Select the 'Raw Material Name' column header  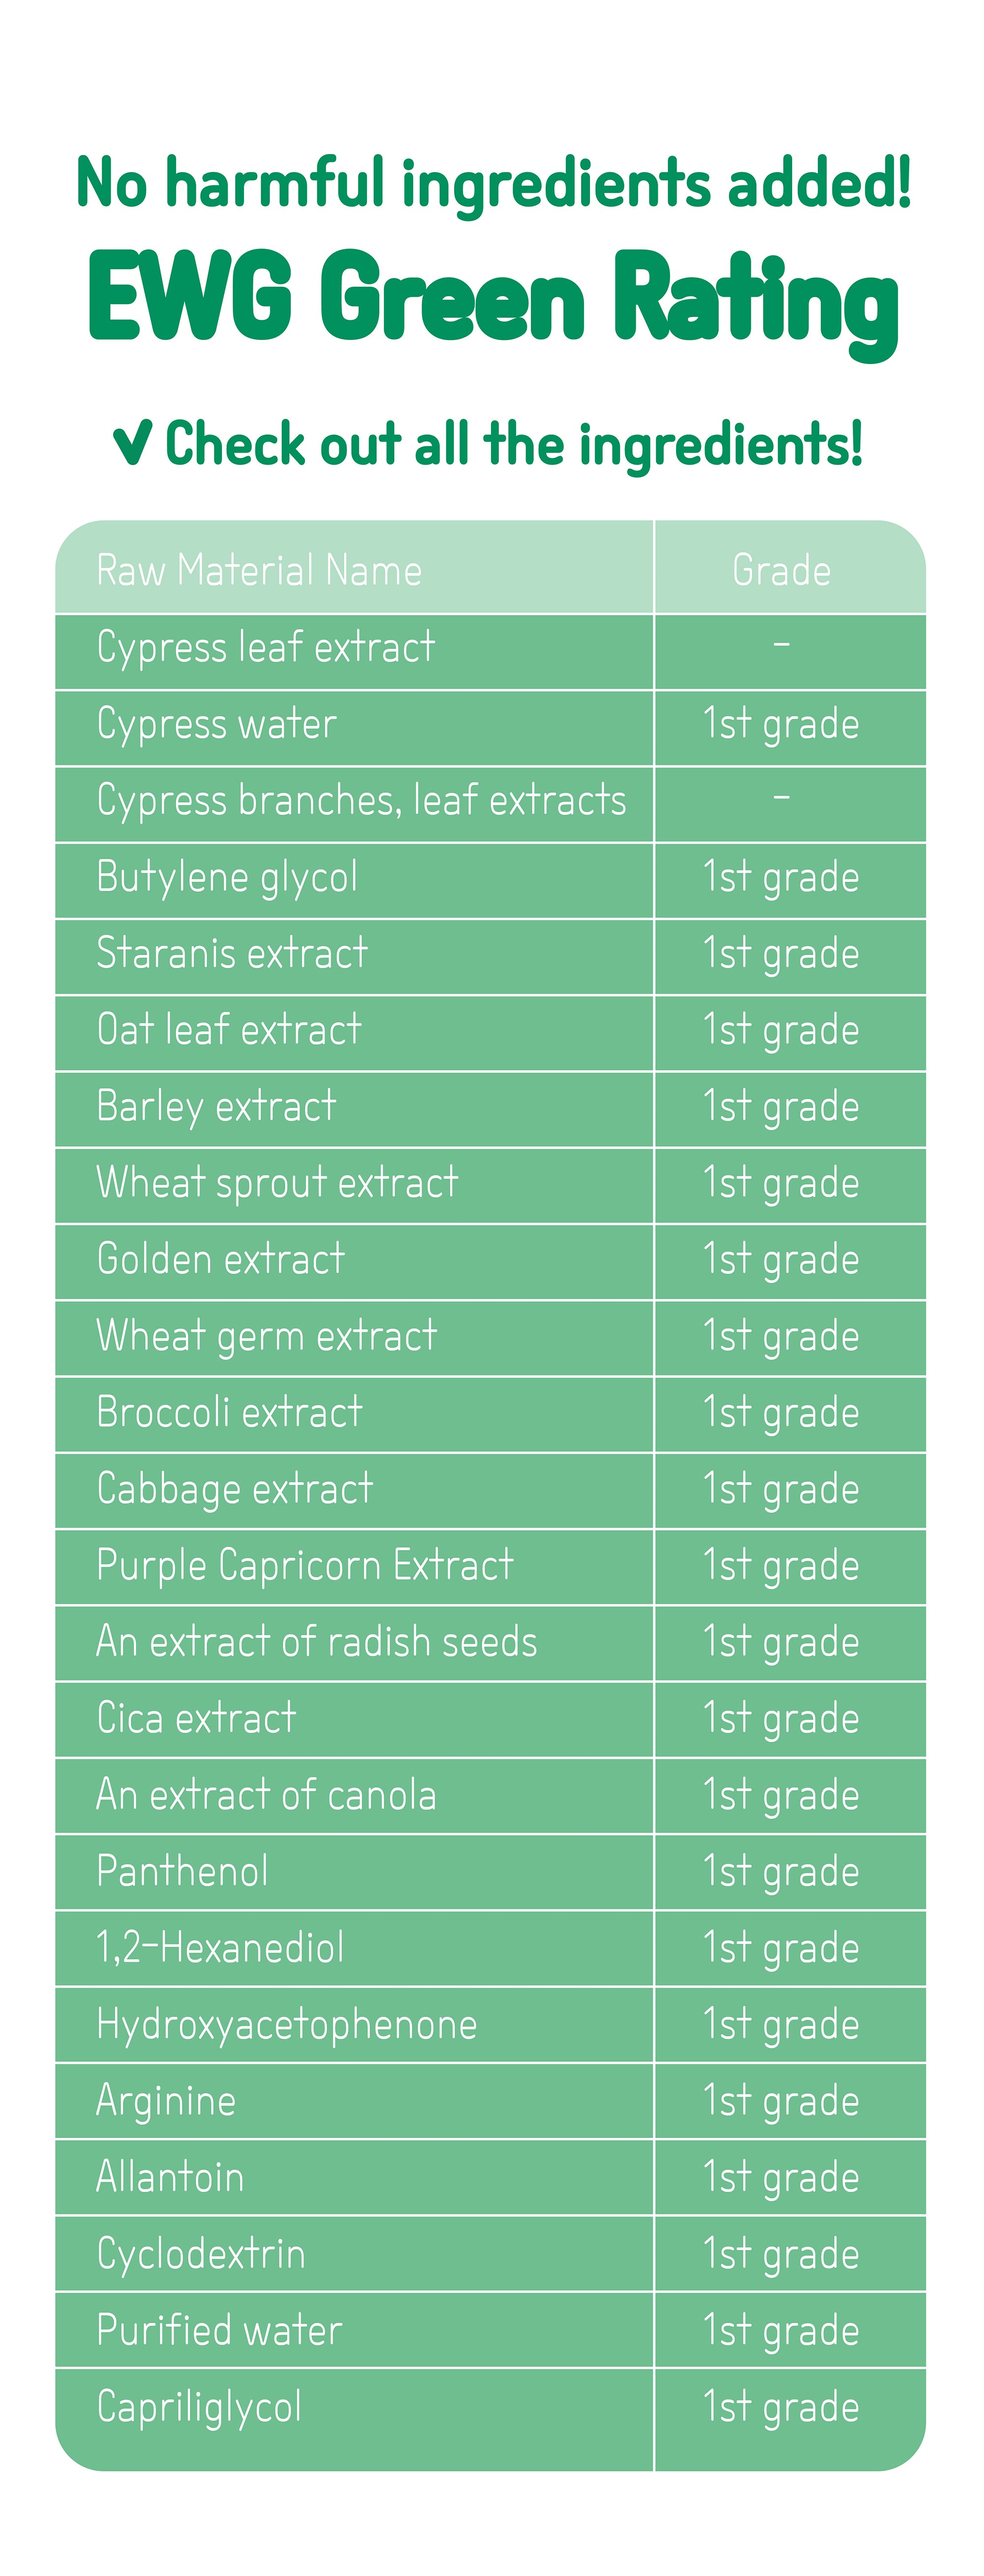[x=259, y=570]
